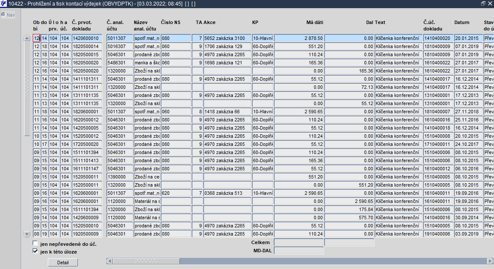Select the Nav radio button
Viewport: 494px width, 269px height.
[3, 15]
